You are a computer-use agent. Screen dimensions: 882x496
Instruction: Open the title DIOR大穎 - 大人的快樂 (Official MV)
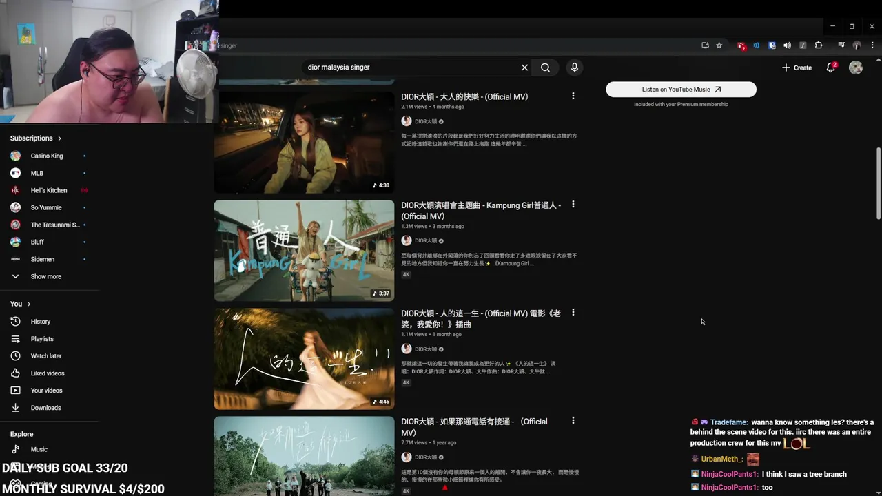(x=464, y=97)
